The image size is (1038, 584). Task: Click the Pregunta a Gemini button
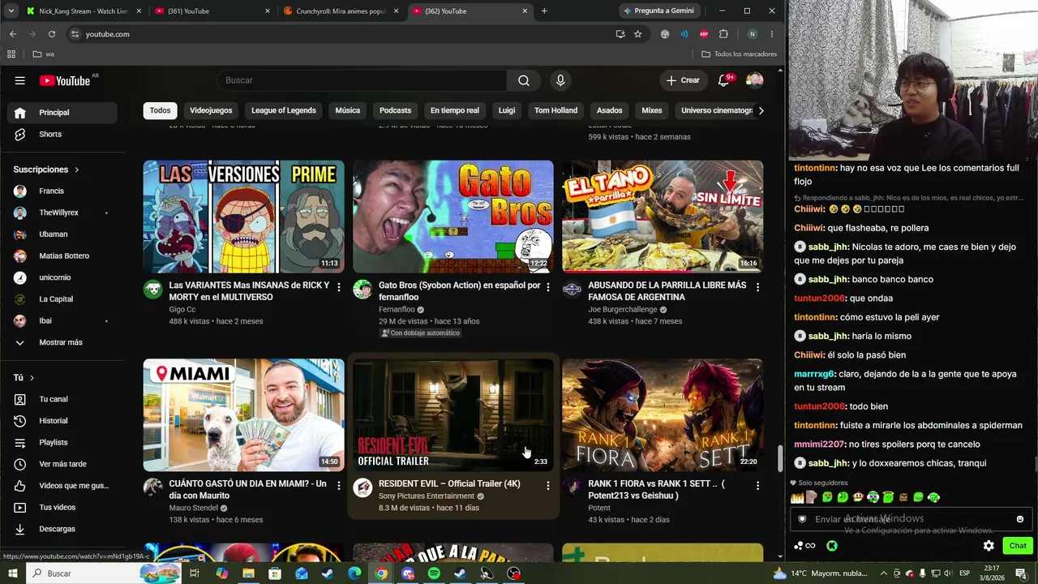point(658,11)
